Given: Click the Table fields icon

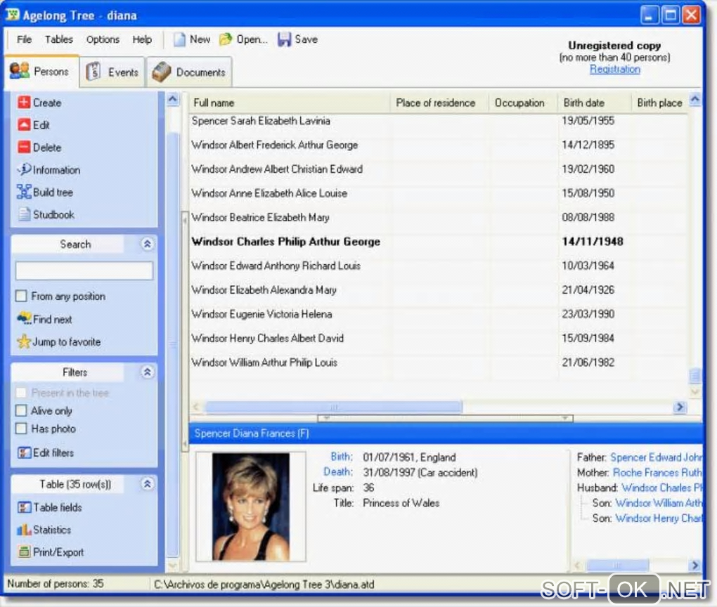Looking at the screenshot, I should 24,507.
